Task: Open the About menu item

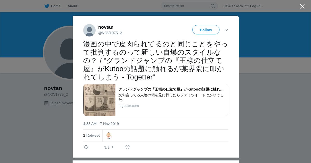Action: [x=72, y=6]
